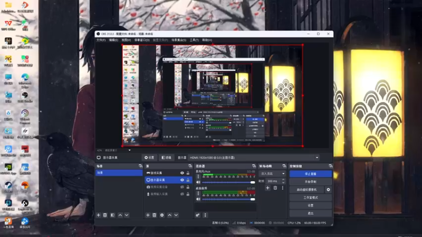Open settings from Controls panel

tap(311, 205)
